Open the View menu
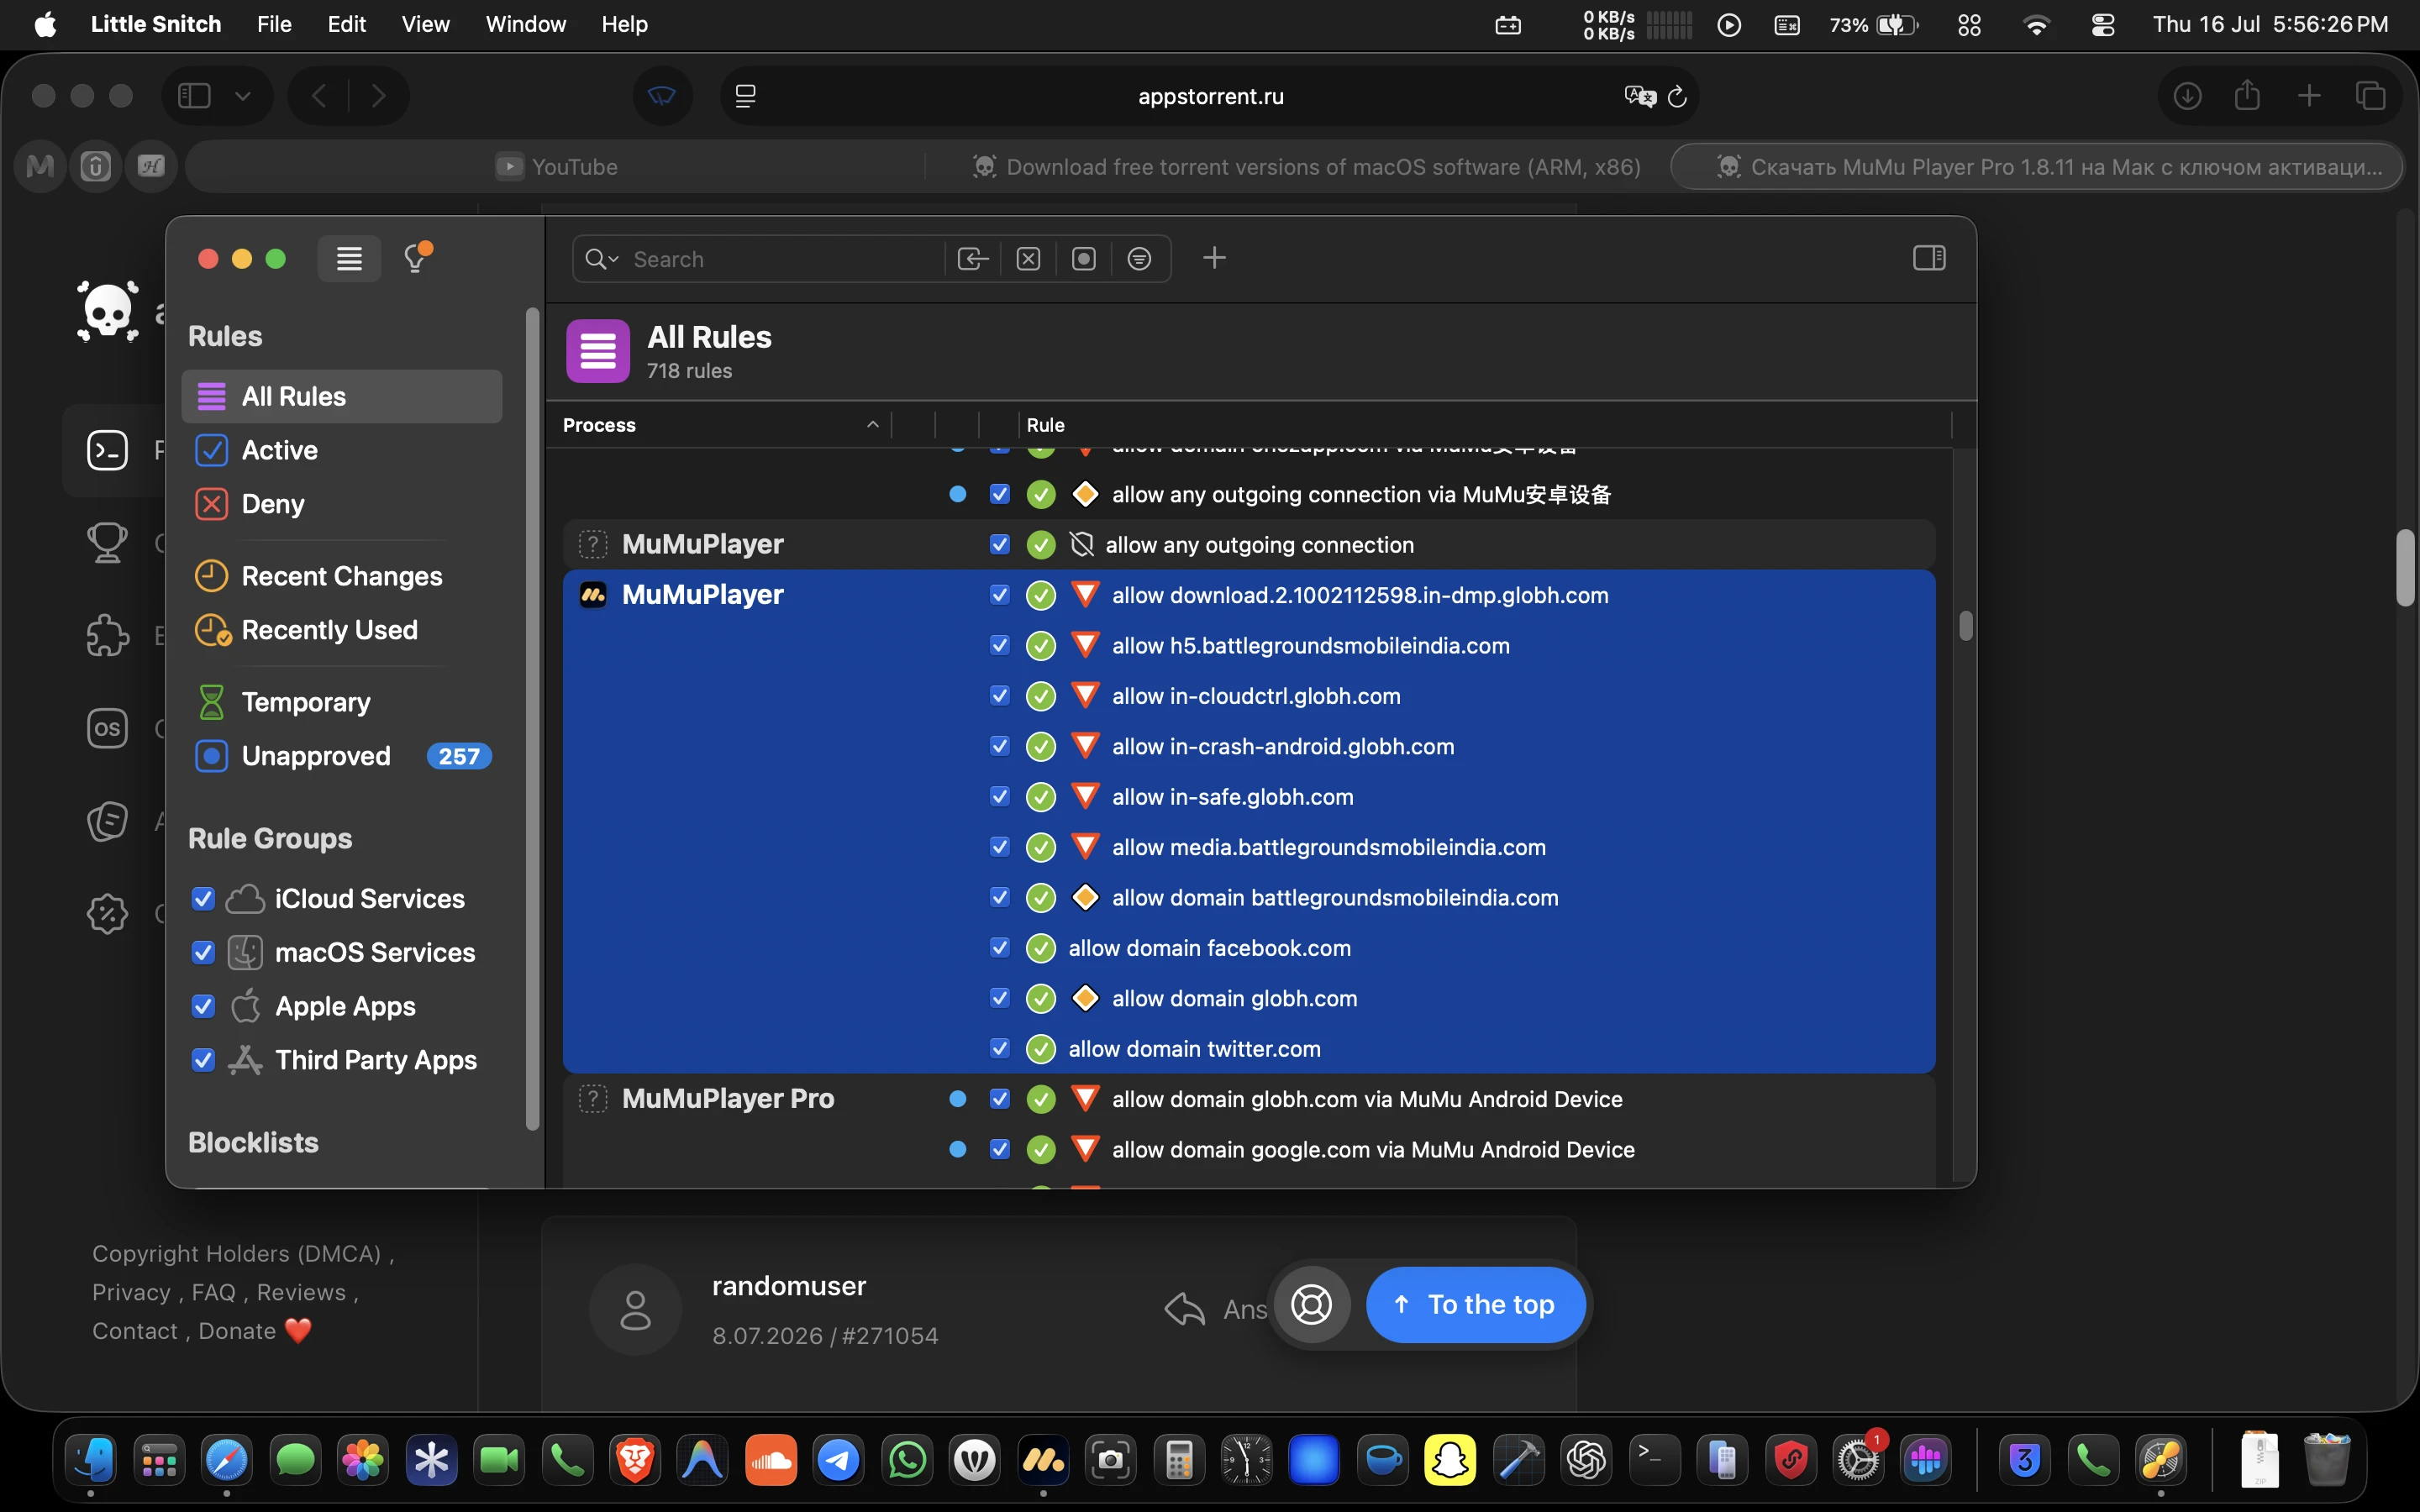Viewport: 2420px width, 1512px height. [425, 24]
